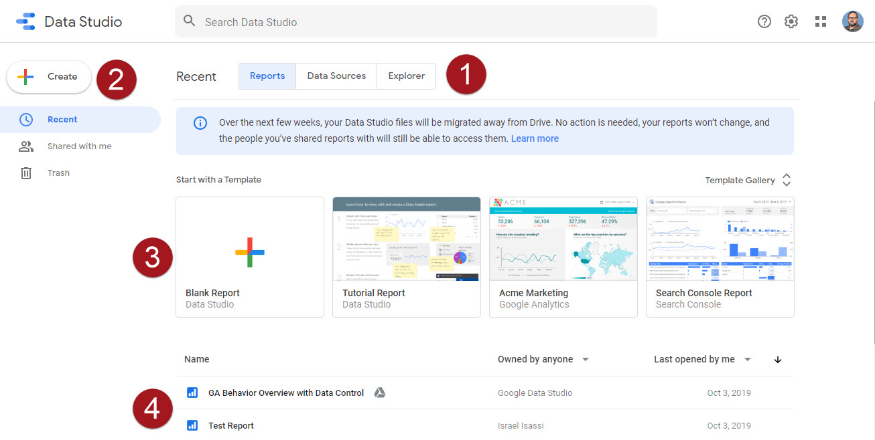This screenshot has height=440, width=875.
Task: Click the Trash bin icon
Action: [25, 173]
